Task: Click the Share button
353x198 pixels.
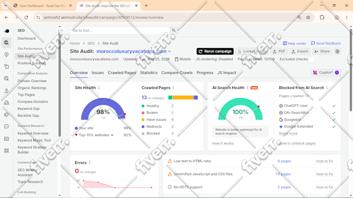Action: tap(322, 51)
